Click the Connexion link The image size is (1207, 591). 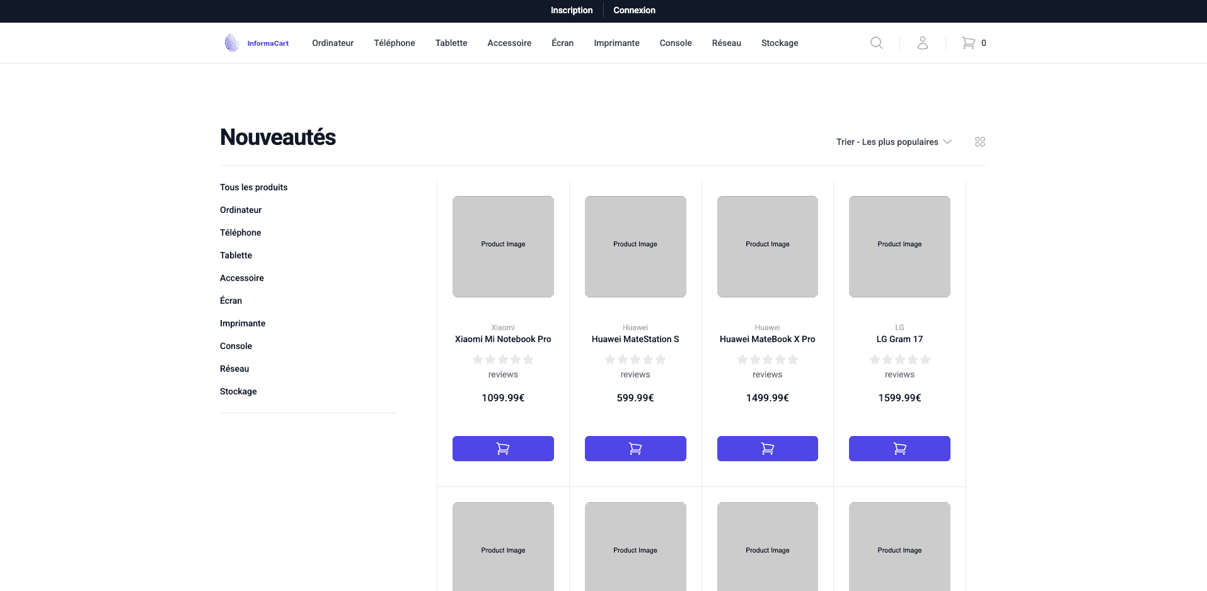tap(634, 10)
